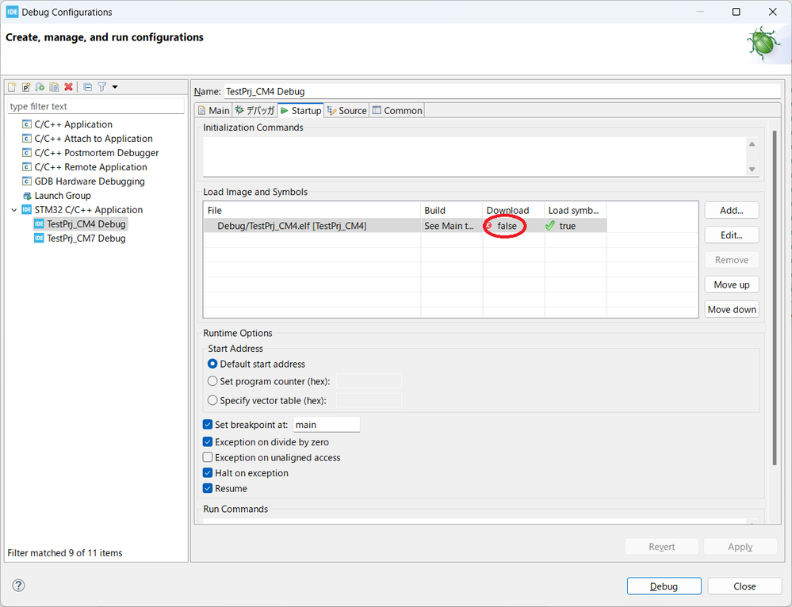Toggle the Resume checkbox

pos(208,488)
